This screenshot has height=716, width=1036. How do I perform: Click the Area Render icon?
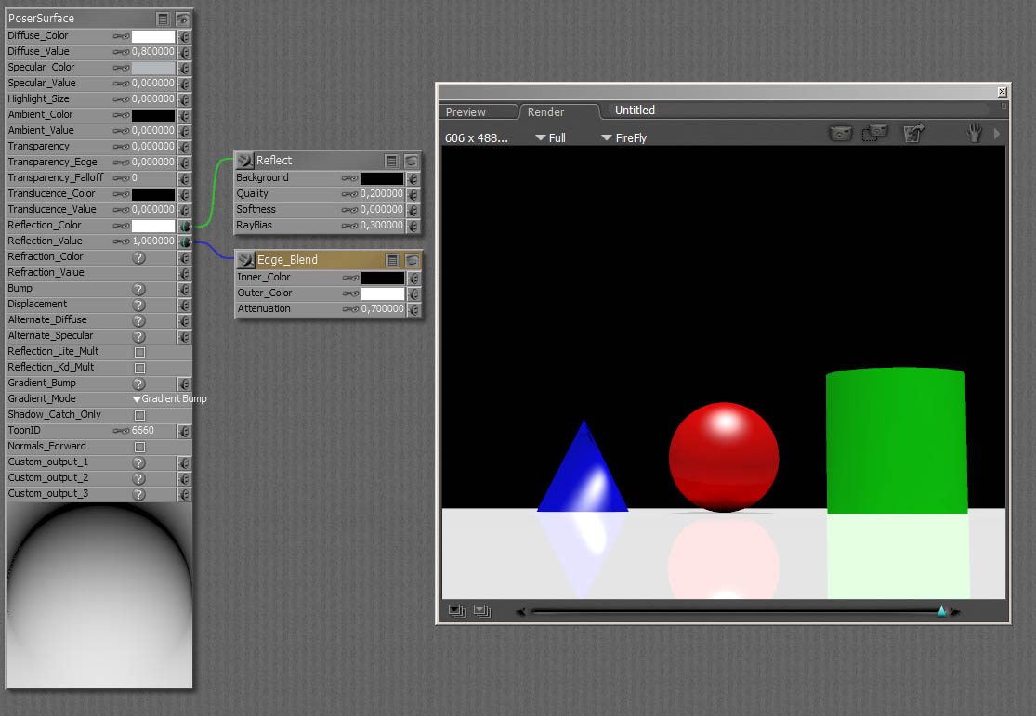click(x=874, y=134)
